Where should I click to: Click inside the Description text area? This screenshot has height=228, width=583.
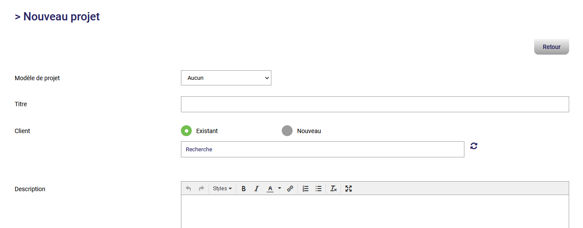click(x=374, y=212)
